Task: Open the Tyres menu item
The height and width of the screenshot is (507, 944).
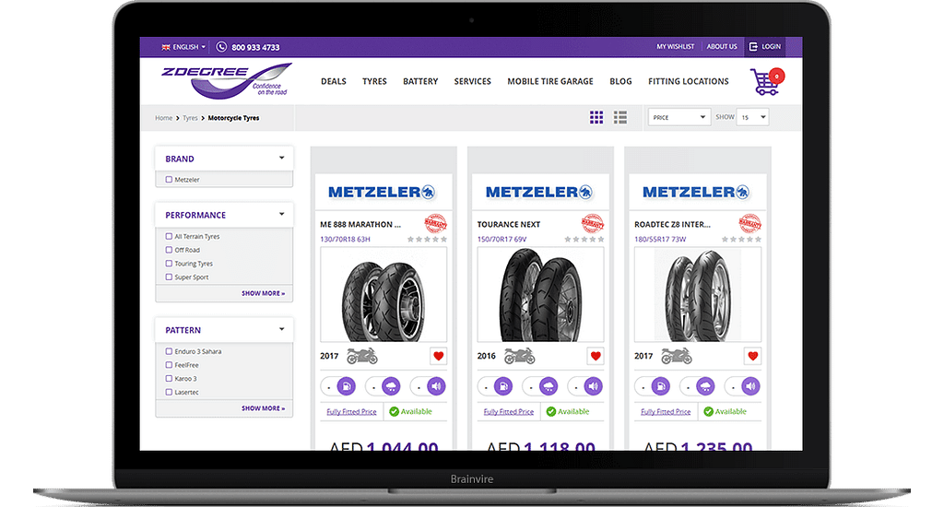Action: coord(374,81)
